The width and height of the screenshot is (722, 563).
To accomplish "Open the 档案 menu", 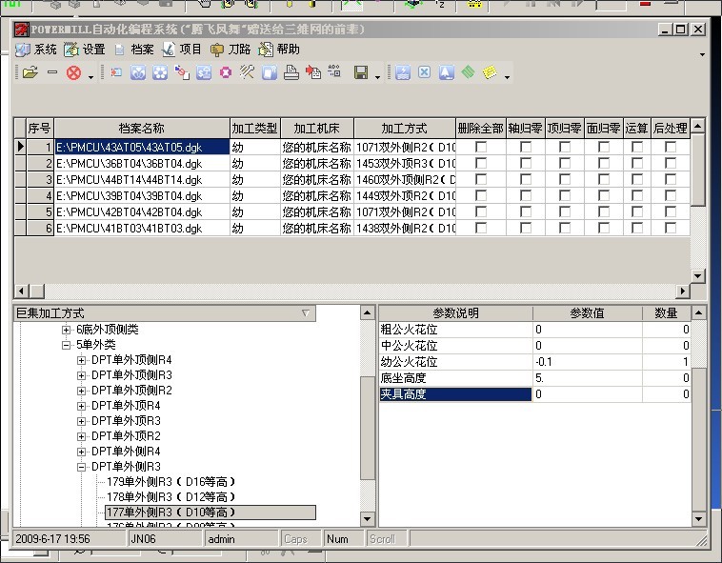I will point(133,50).
